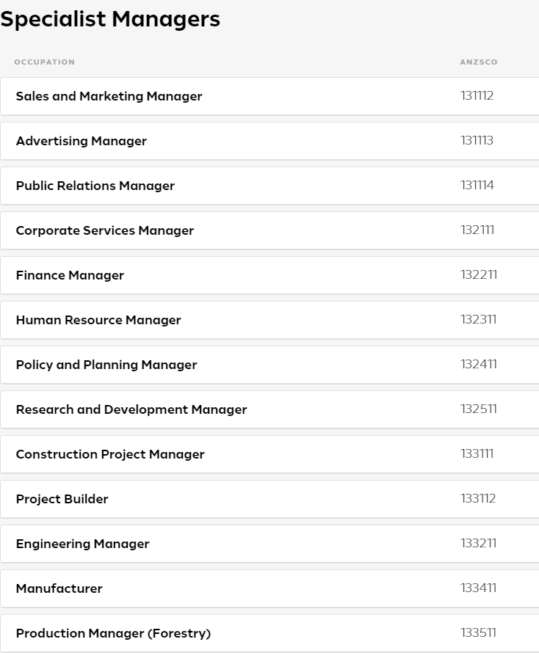The image size is (539, 653).
Task: Open the Engineering Manager listing
Action: click(82, 544)
